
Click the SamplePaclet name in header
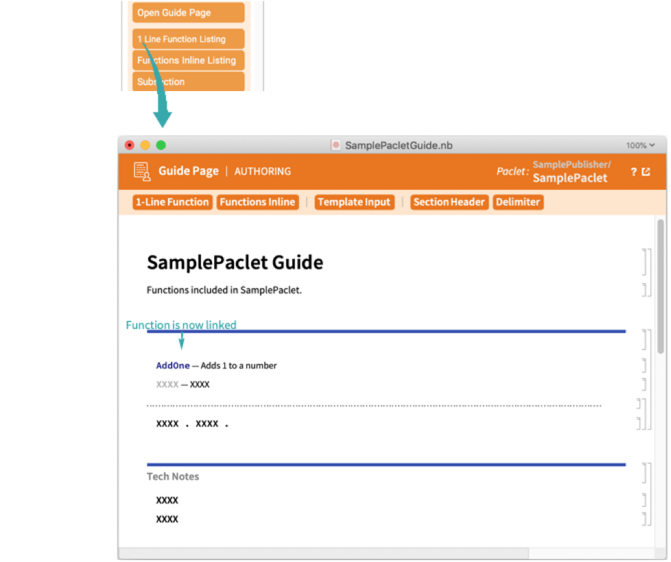[569, 178]
